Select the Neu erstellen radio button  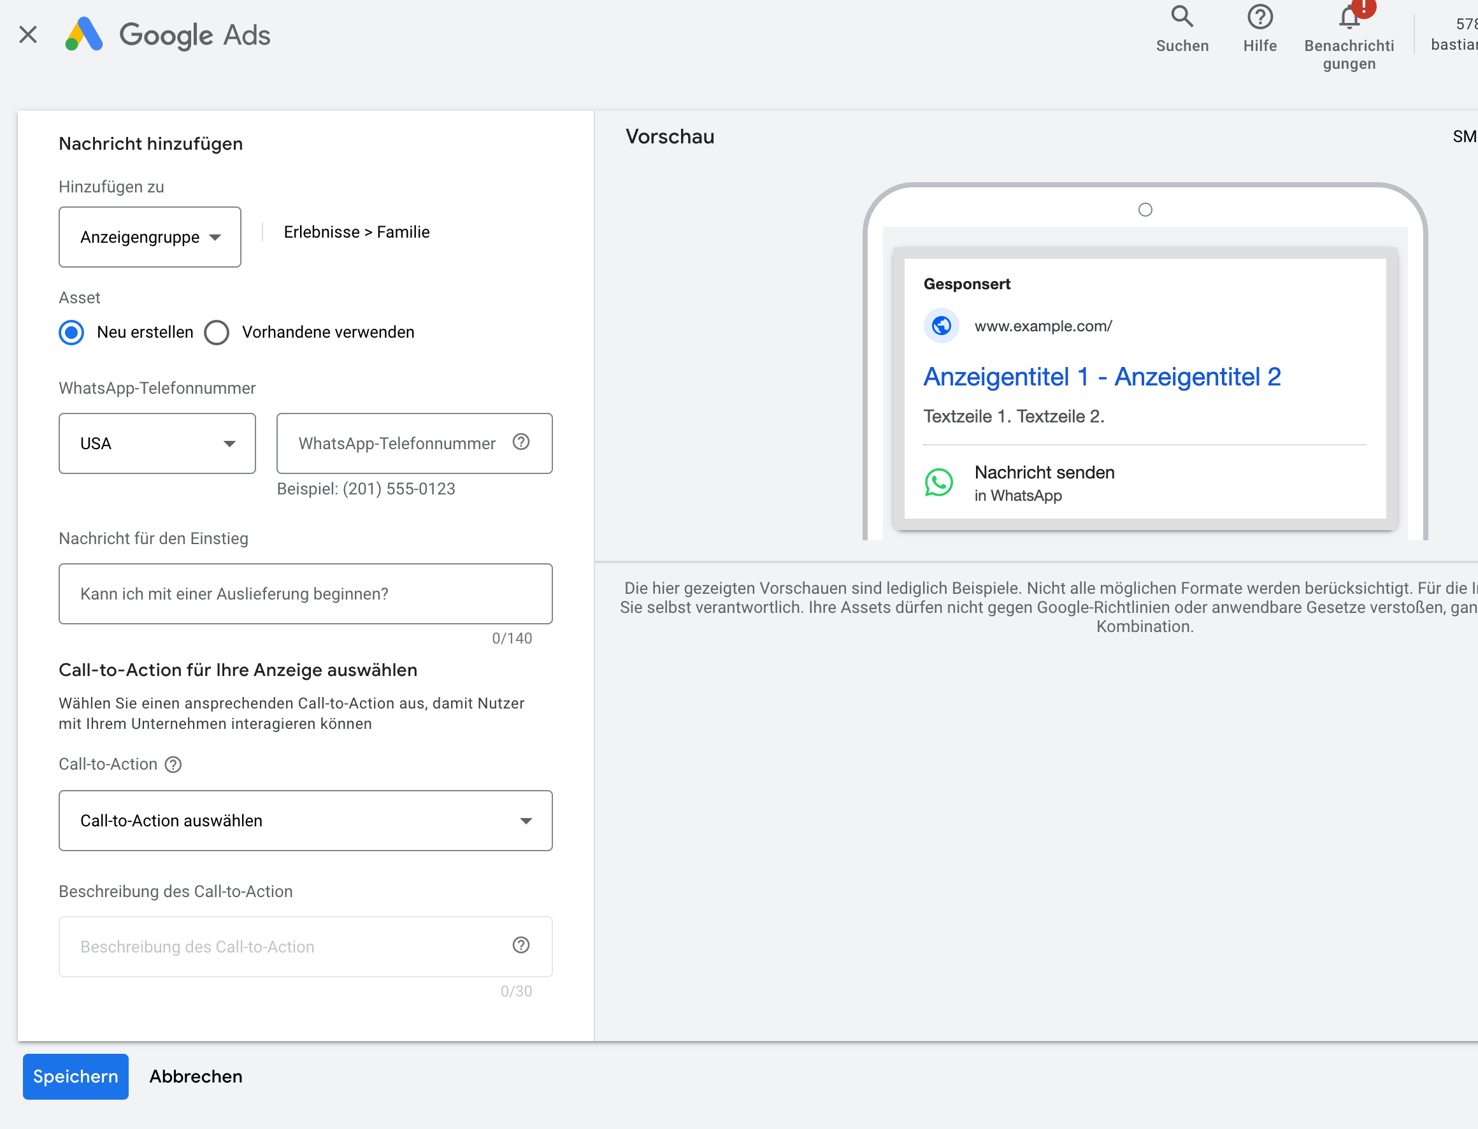pos(71,333)
